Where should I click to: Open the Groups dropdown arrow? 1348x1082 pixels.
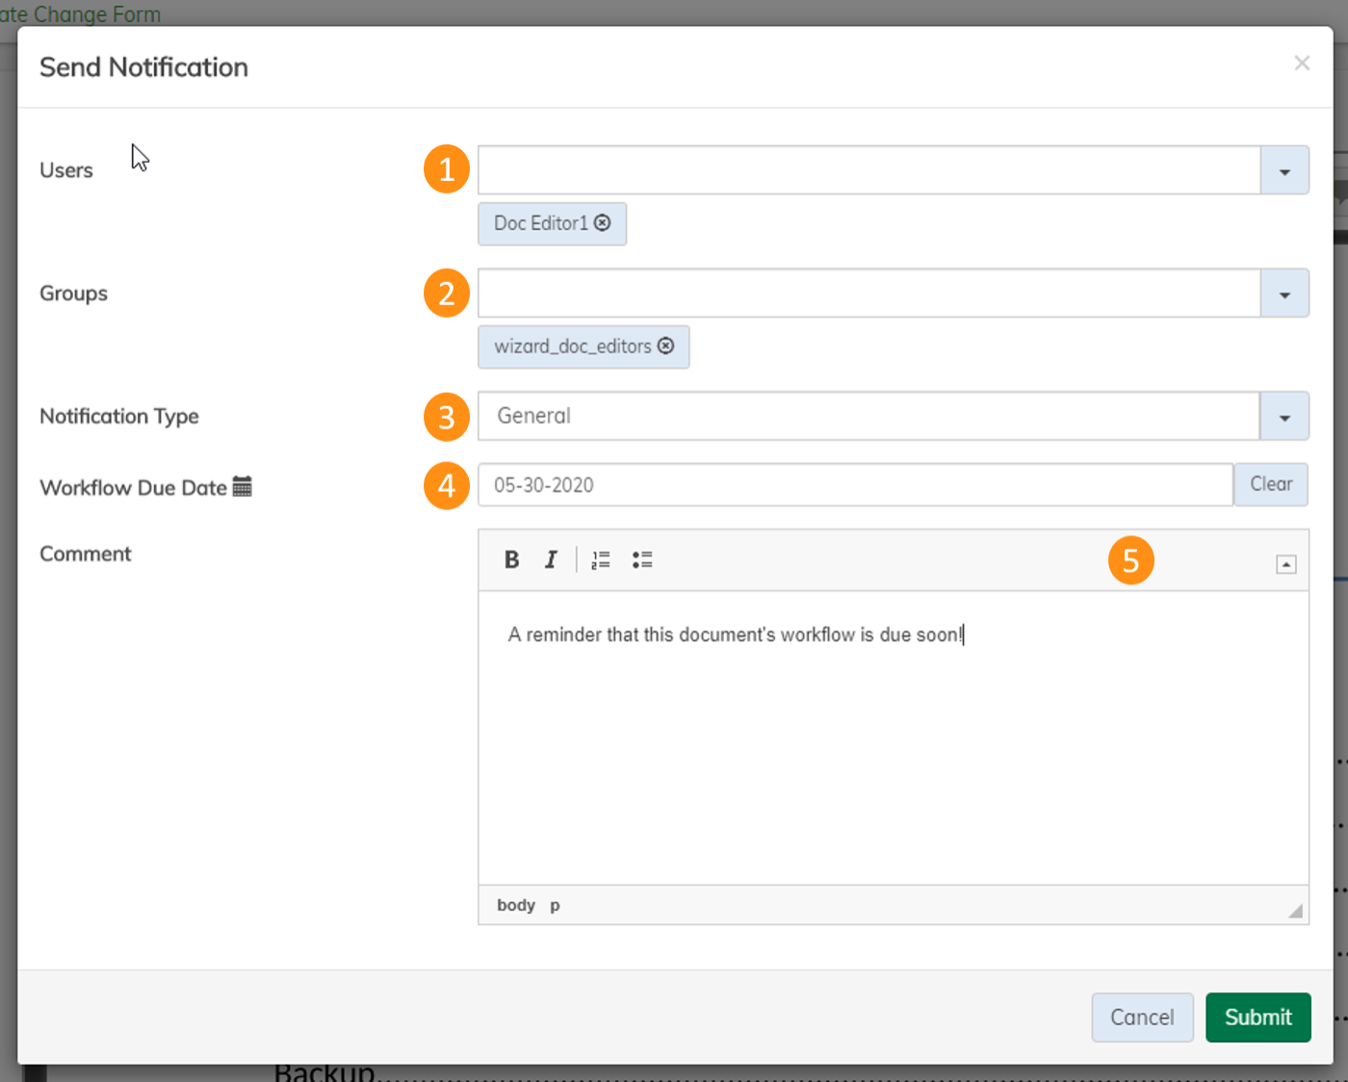(x=1284, y=295)
